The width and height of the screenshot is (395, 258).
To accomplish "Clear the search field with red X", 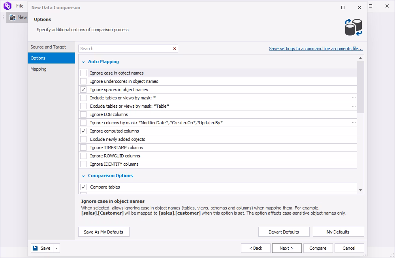I will (174, 49).
